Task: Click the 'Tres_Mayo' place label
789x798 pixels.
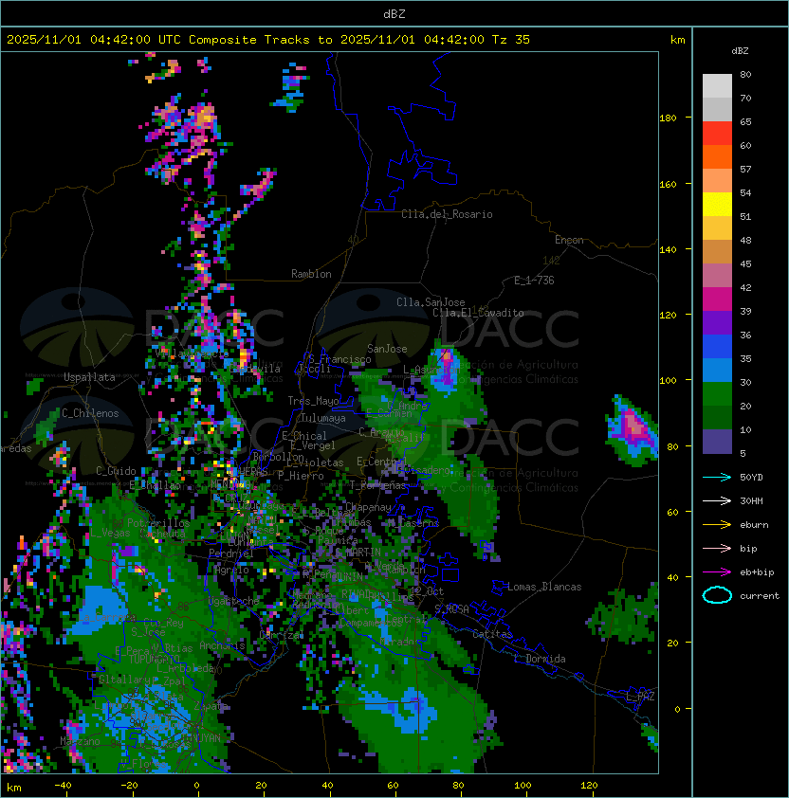Action: (313, 401)
